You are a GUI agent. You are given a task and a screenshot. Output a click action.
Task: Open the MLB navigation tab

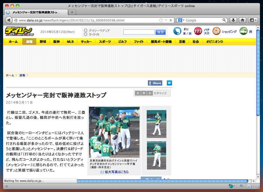pyautogui.click(x=70, y=42)
